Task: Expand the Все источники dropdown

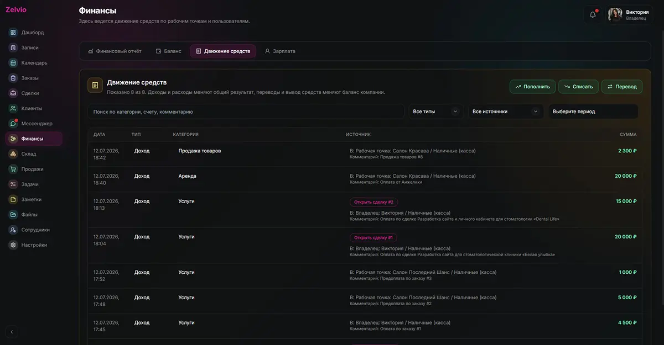Action: [506, 112]
